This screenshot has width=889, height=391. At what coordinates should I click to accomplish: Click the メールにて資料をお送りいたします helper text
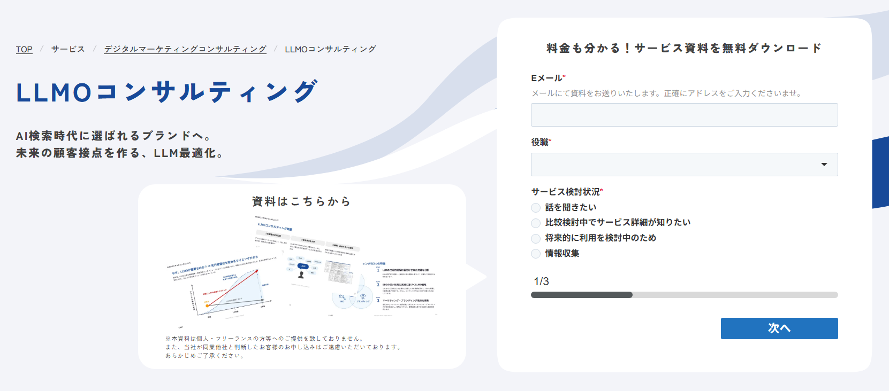tap(666, 93)
